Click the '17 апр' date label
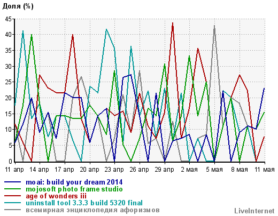Viewport: 278px width, 216px height. click(64, 170)
